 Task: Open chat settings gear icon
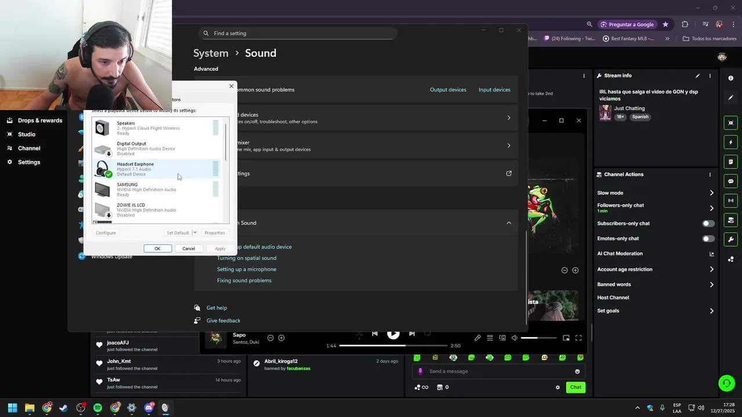558,387
